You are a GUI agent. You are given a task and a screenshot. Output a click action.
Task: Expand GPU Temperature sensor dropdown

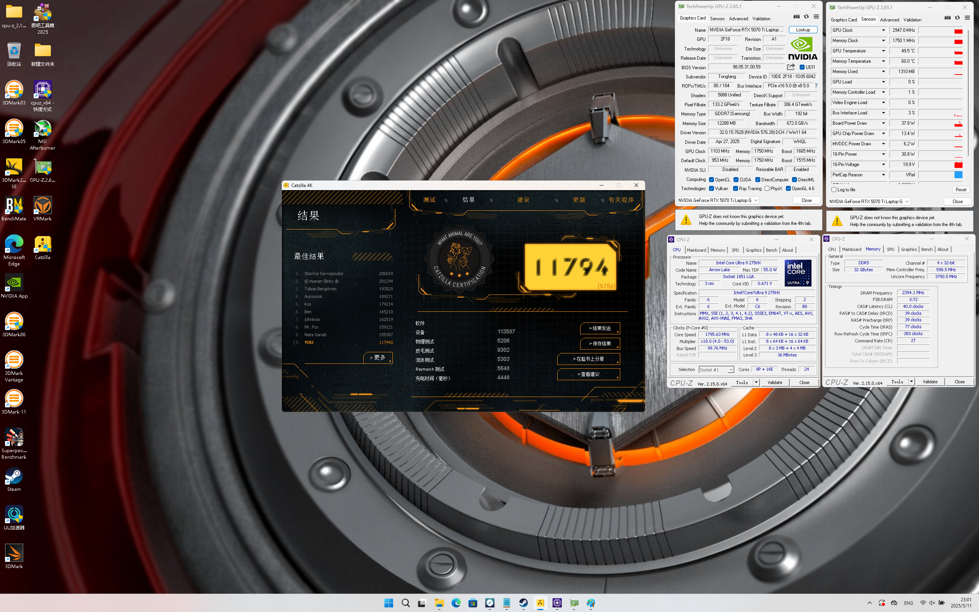(883, 51)
